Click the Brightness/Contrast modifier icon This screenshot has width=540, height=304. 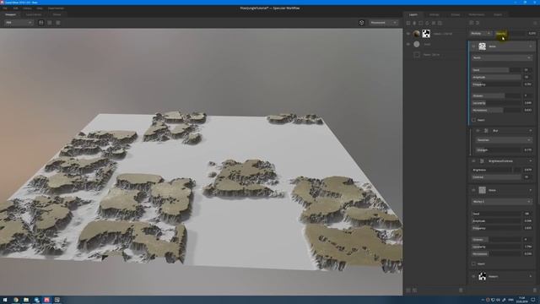482,161
